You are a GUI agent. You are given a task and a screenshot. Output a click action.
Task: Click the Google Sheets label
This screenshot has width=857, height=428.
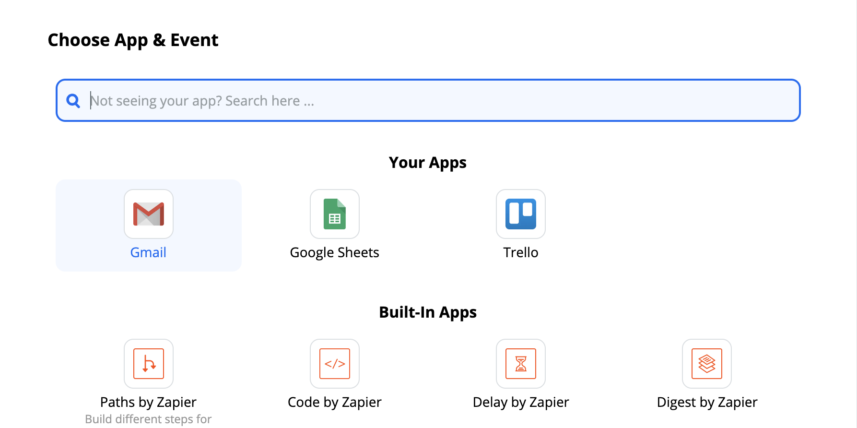pos(334,252)
